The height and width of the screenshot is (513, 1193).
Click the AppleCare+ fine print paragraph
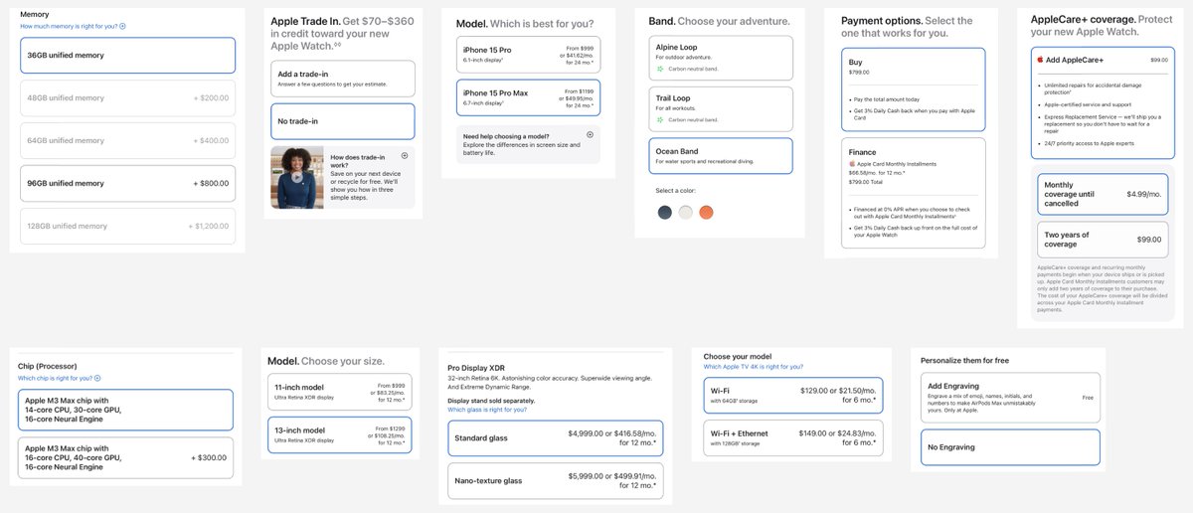coord(1102,288)
